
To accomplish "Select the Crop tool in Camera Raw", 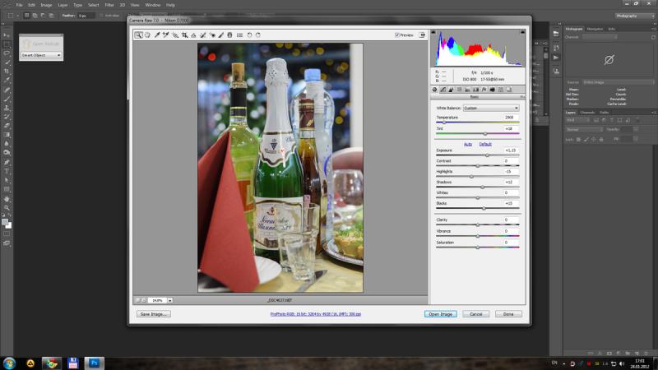I will [184, 35].
